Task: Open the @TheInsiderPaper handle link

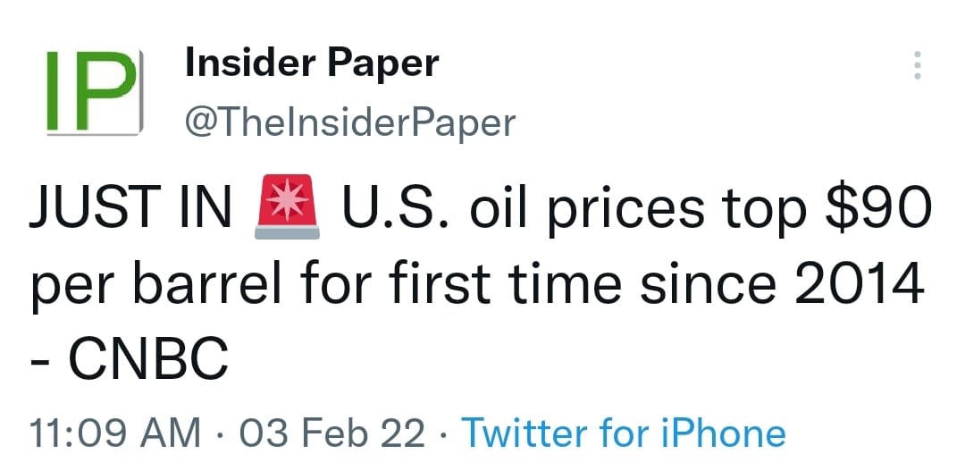Action: [x=349, y=122]
